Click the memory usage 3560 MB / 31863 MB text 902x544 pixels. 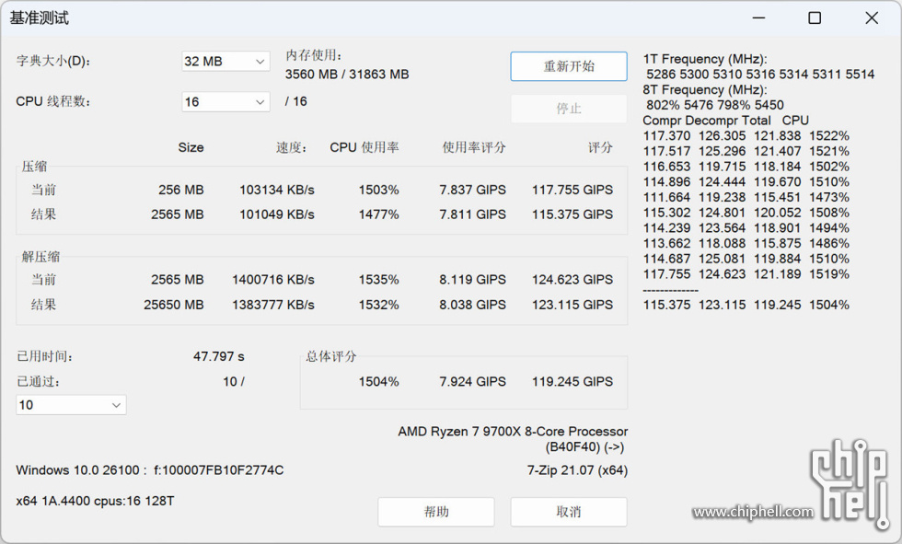click(347, 75)
